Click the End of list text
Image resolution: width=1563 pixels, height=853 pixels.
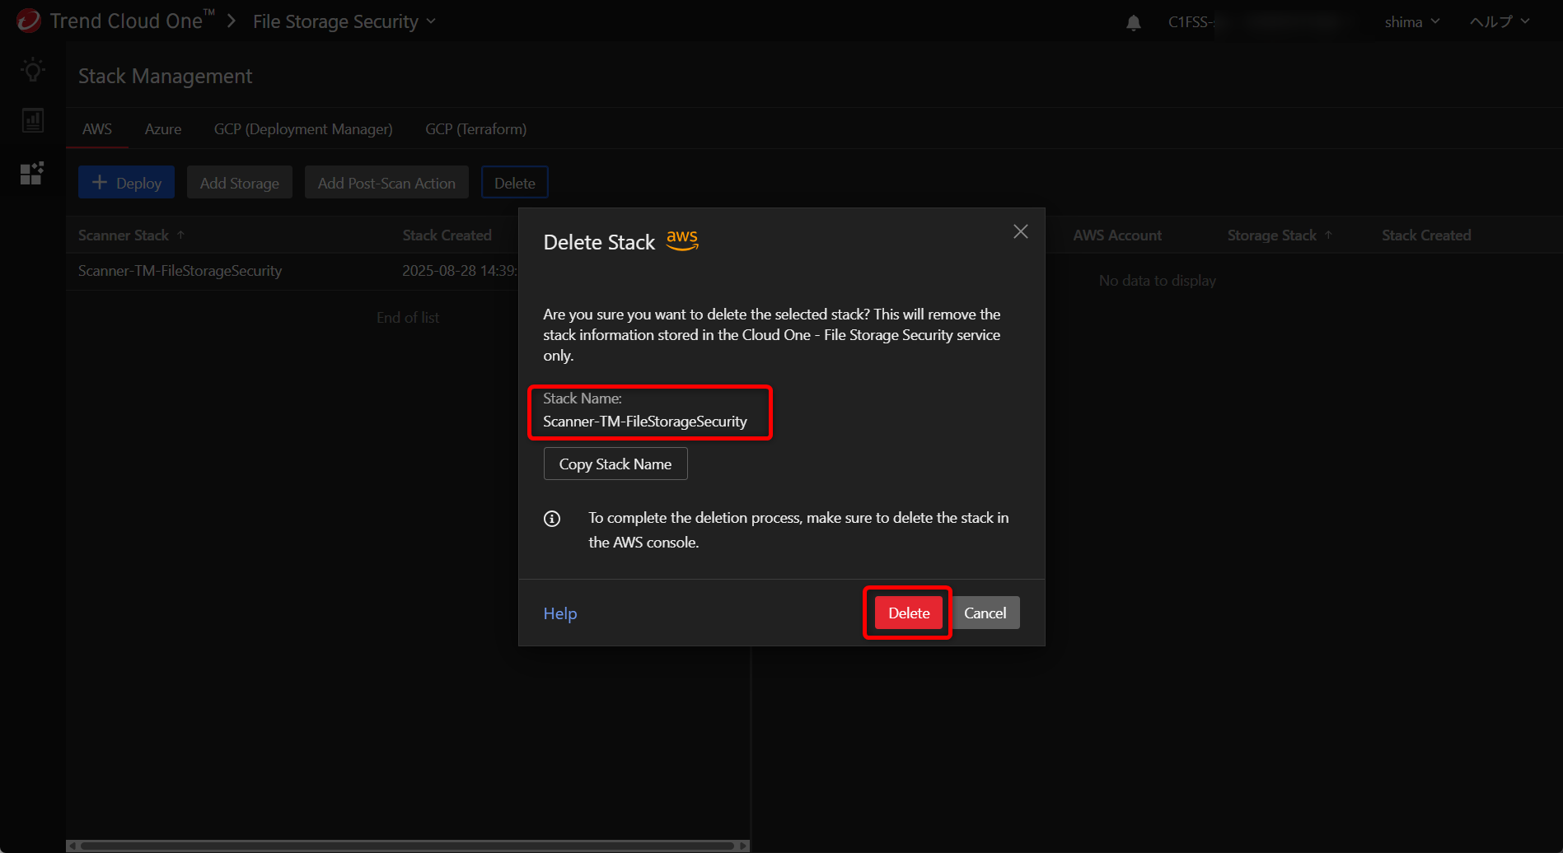point(408,318)
